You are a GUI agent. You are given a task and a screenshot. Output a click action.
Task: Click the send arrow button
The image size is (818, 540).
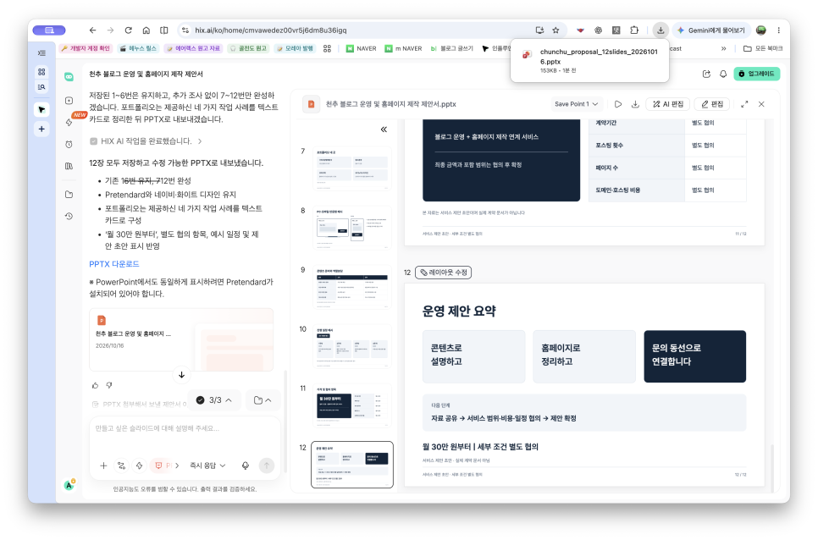click(267, 466)
